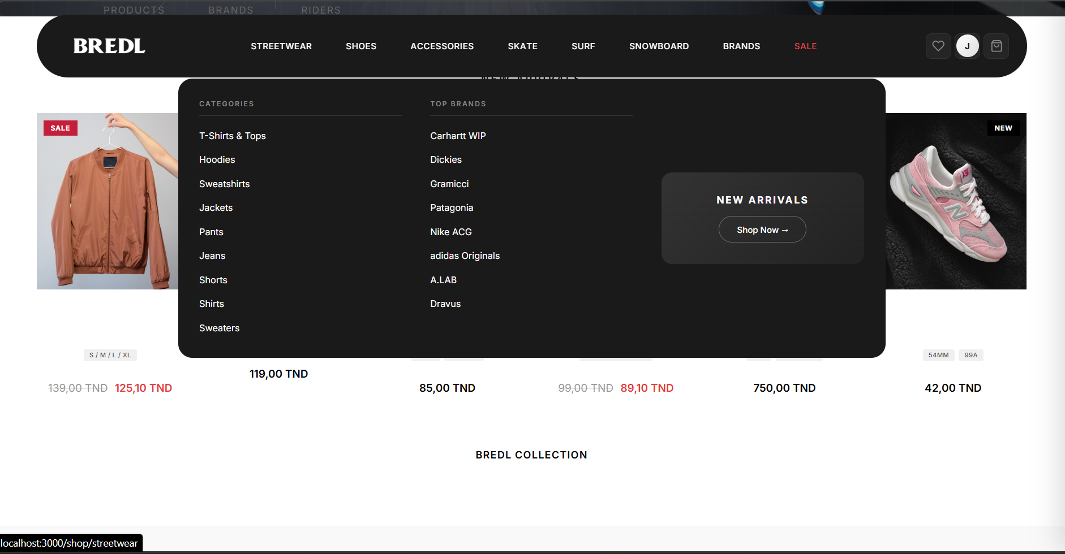This screenshot has width=1065, height=554.
Task: Open the wishlist heart icon
Action: pos(938,46)
